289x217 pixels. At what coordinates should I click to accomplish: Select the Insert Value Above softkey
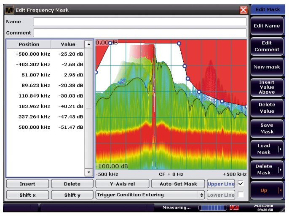coord(267,87)
